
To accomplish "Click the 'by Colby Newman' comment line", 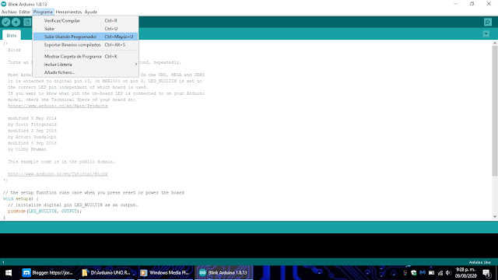I will click(27, 149).
